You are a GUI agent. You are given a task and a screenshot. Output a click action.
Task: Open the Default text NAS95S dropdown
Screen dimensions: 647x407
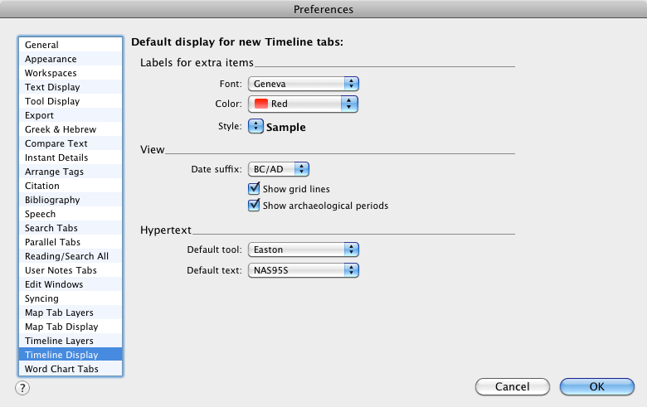pyautogui.click(x=304, y=270)
